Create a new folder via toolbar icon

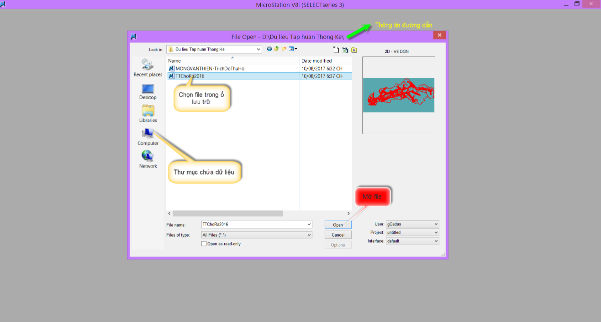pos(284,49)
